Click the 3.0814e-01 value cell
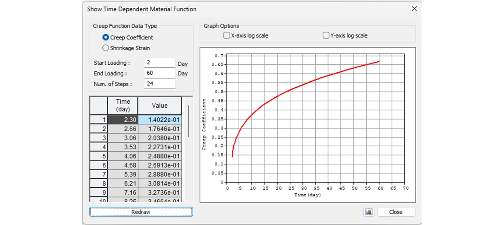483x225 pixels. 159,183
